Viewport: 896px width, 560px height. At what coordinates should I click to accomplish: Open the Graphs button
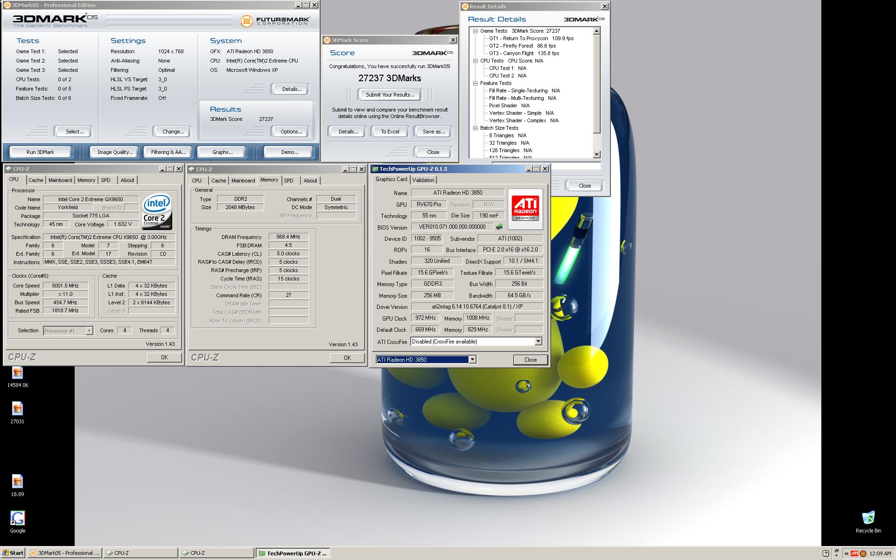tap(222, 152)
